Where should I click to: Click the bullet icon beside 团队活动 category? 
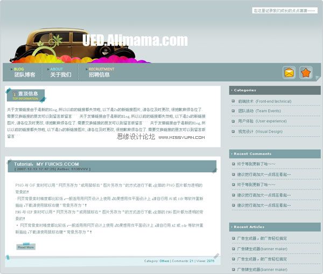point(233,111)
